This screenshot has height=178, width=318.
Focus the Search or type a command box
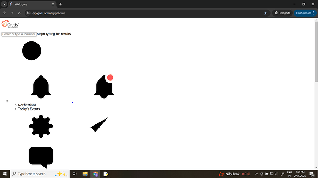coord(19,34)
